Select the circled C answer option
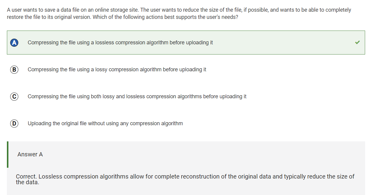Screen dimensions: 375x195 [x=14, y=96]
